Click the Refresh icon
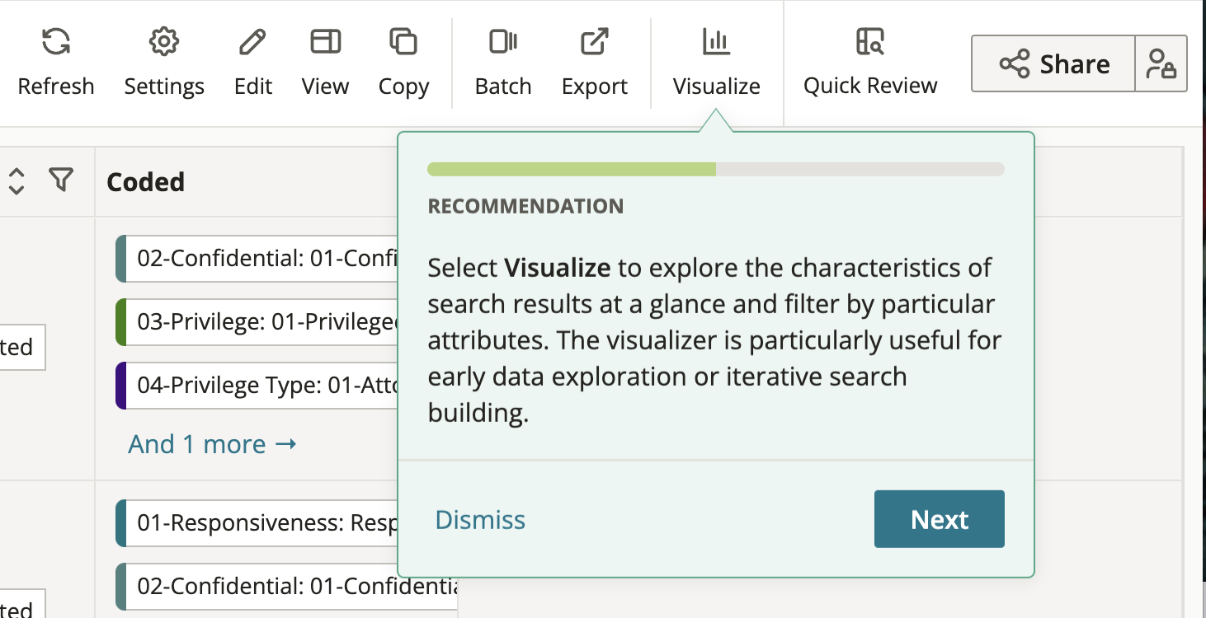The image size is (1206, 618). coord(55,41)
